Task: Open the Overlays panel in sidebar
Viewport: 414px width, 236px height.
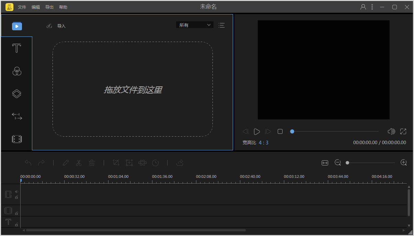Action: pyautogui.click(x=16, y=94)
